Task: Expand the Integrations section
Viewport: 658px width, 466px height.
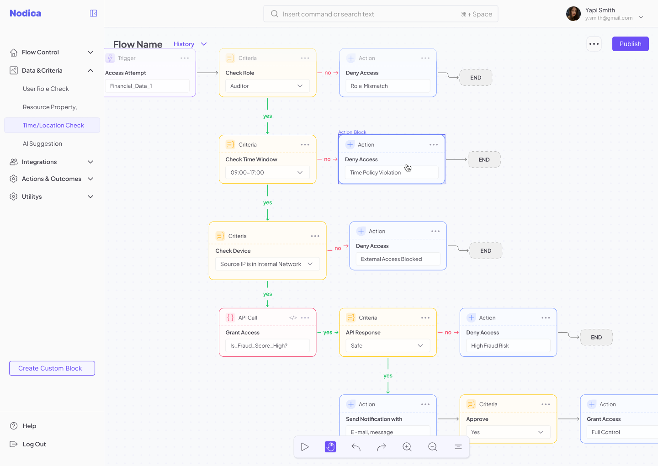Action: (x=90, y=162)
